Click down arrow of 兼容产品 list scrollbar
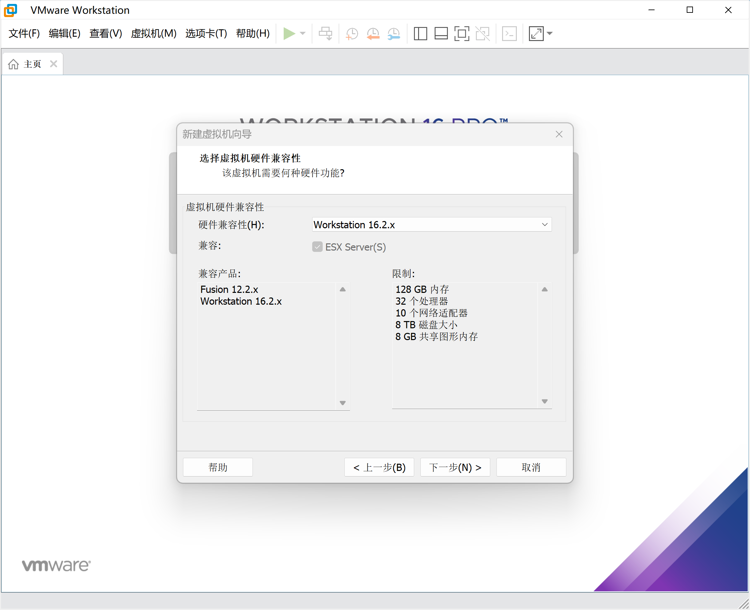Image resolution: width=750 pixels, height=610 pixels. tap(342, 403)
